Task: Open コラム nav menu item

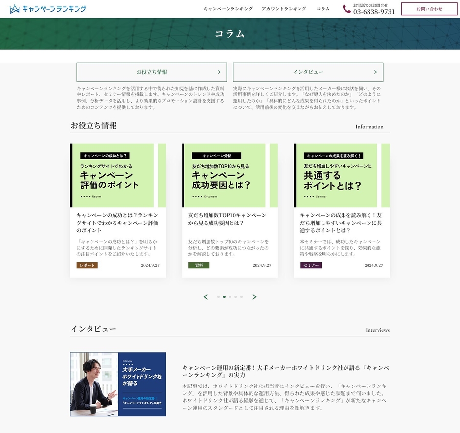Action: point(323,9)
